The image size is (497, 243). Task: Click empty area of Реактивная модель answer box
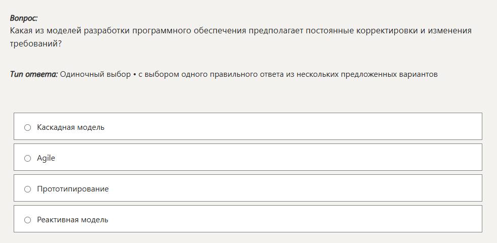(x=304, y=220)
